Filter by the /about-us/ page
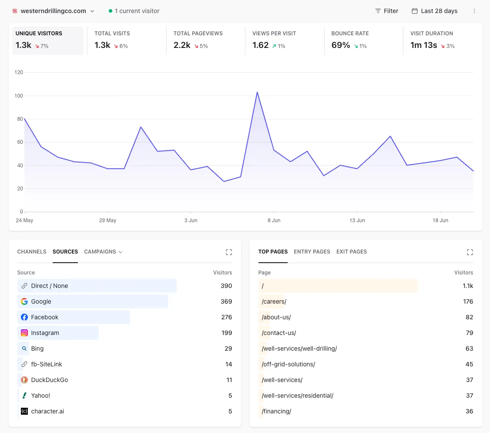The height and width of the screenshot is (433, 490). click(276, 317)
